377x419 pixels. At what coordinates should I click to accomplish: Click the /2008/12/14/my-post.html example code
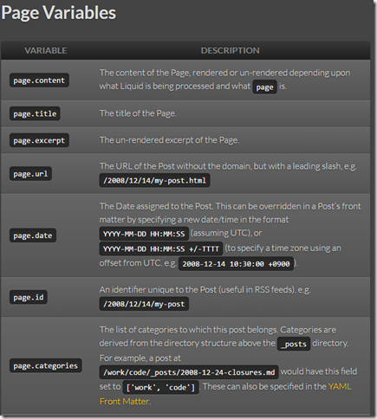click(154, 180)
